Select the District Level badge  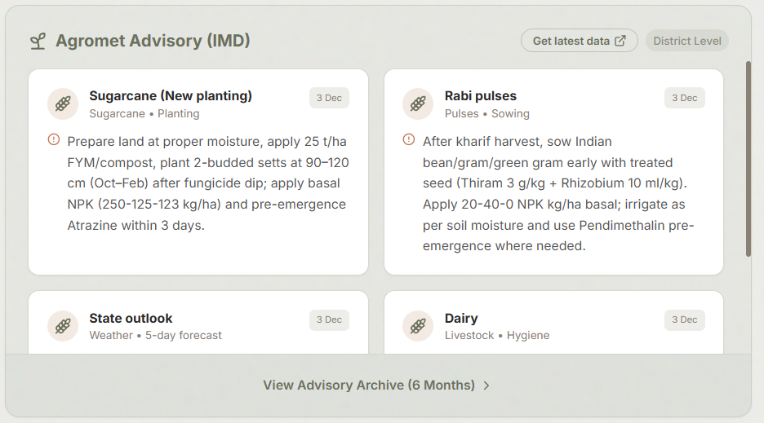click(x=687, y=41)
